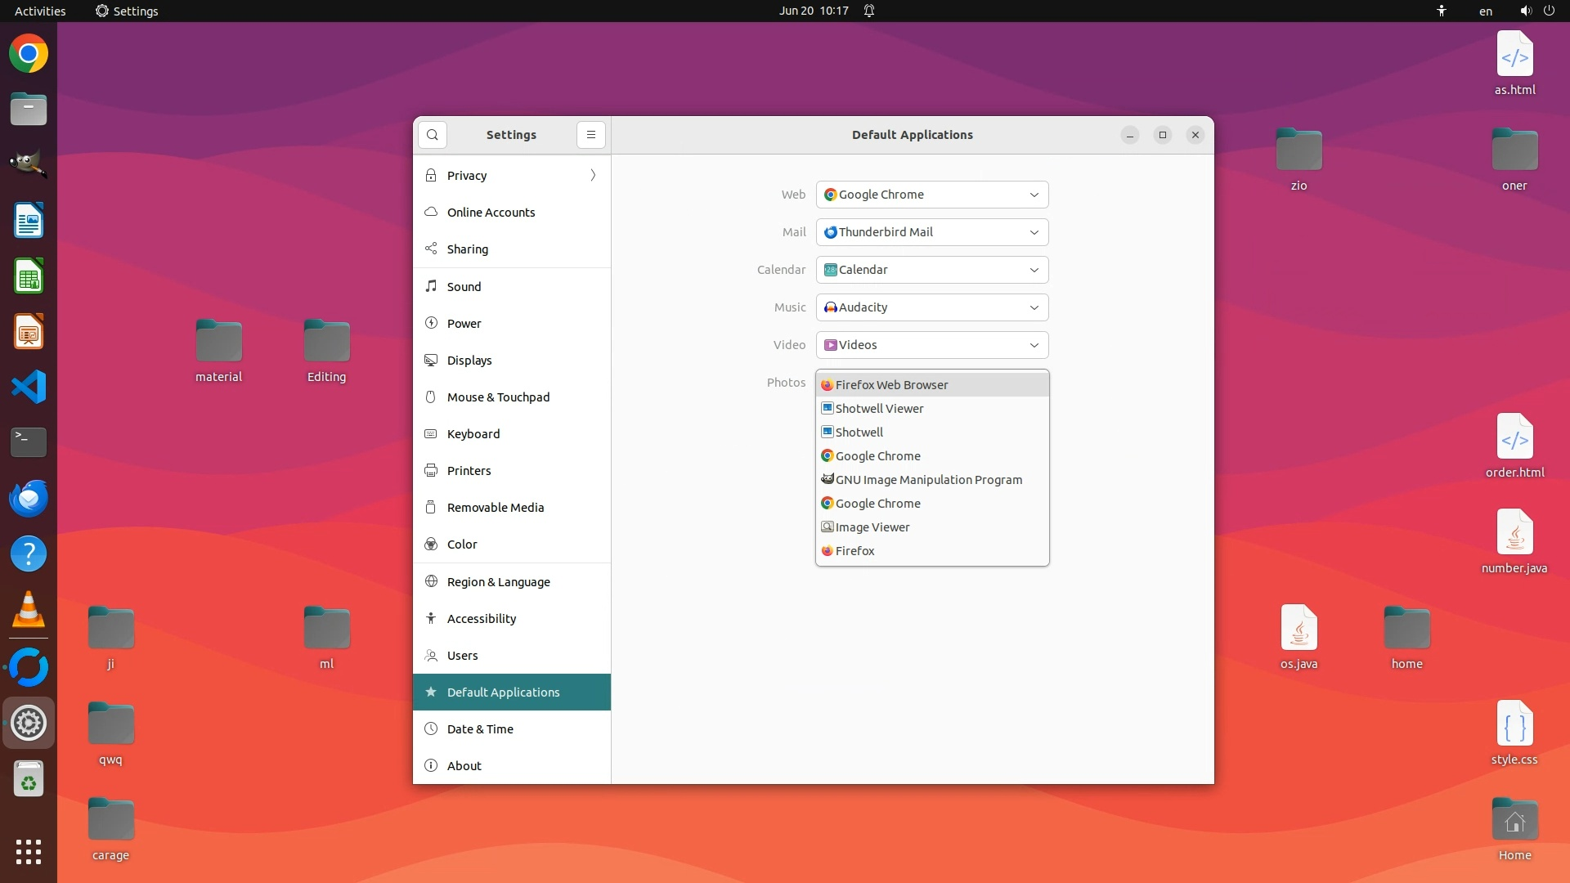Pick Image Viewer in Photos list
This screenshot has width=1570, height=883.
(872, 527)
